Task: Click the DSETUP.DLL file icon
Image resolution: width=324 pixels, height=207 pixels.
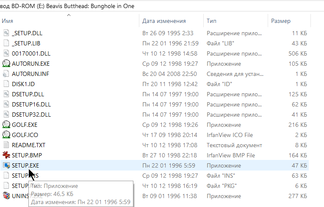Action: [x=6, y=94]
